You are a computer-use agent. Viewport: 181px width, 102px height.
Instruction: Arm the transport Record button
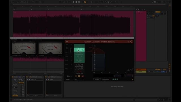click(x=79, y=2)
